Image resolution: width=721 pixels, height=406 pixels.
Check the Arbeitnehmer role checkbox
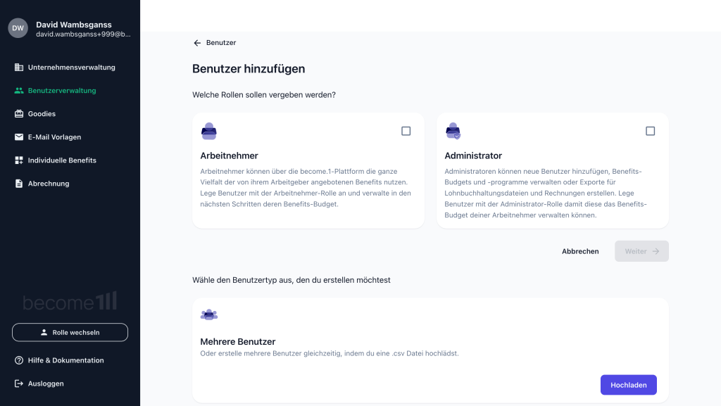pyautogui.click(x=406, y=131)
